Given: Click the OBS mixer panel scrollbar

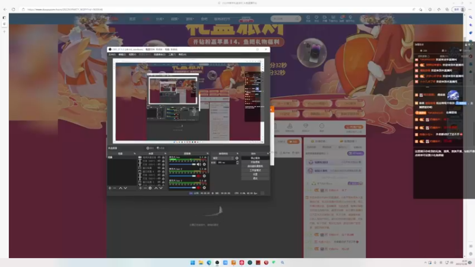Looking at the screenshot, I should (x=208, y=164).
